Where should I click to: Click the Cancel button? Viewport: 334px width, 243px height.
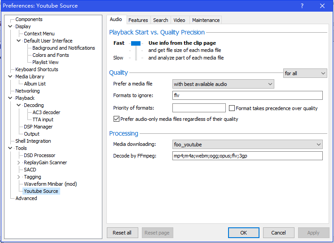click(x=278, y=233)
